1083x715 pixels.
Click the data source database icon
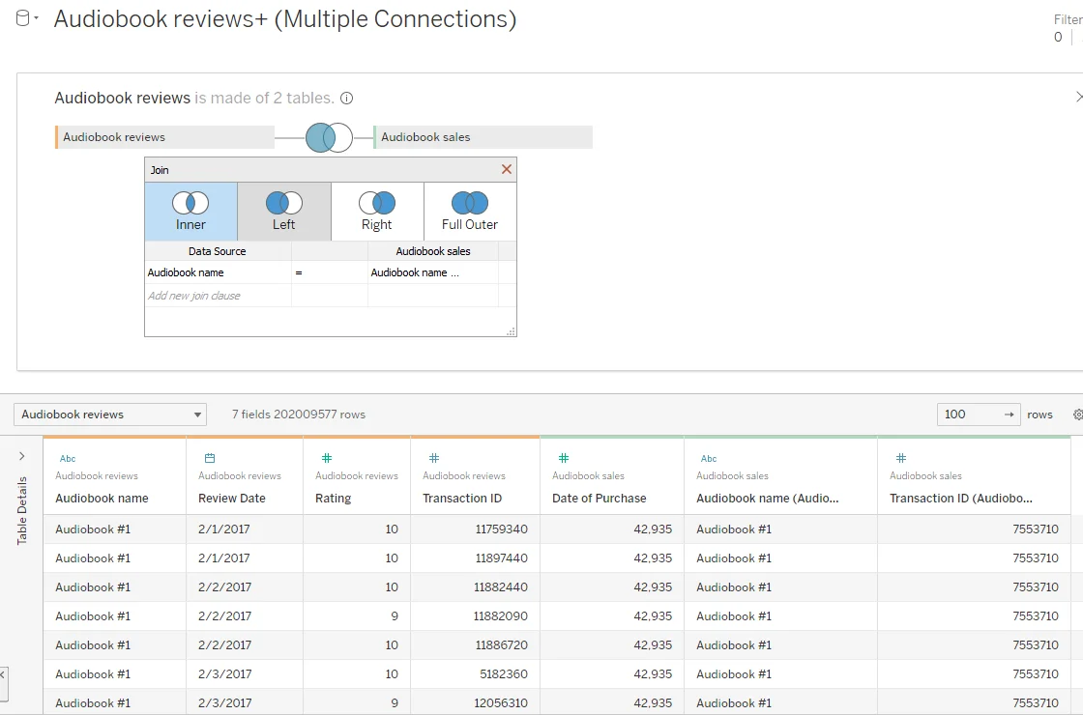point(22,18)
